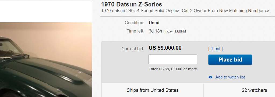Click the Ships from United States cell

153,90
